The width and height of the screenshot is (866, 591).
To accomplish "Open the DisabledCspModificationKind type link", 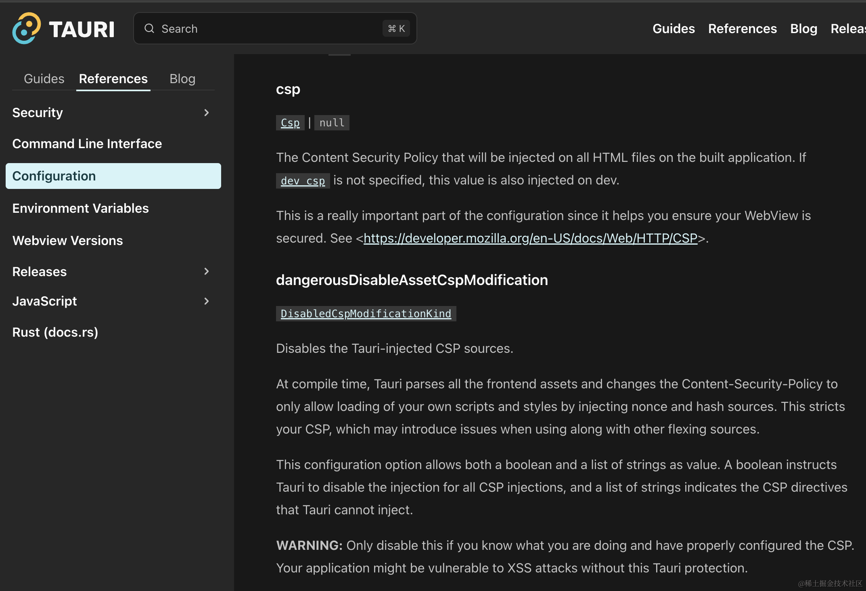I will (366, 314).
